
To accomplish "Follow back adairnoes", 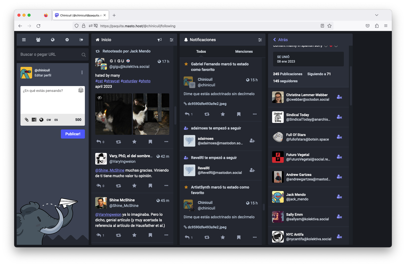I will (252, 141).
